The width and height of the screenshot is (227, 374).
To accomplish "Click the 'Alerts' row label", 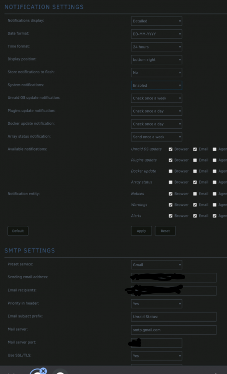I will pyautogui.click(x=136, y=215).
